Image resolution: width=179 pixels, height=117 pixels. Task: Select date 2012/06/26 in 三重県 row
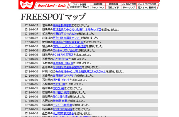pos(31,76)
